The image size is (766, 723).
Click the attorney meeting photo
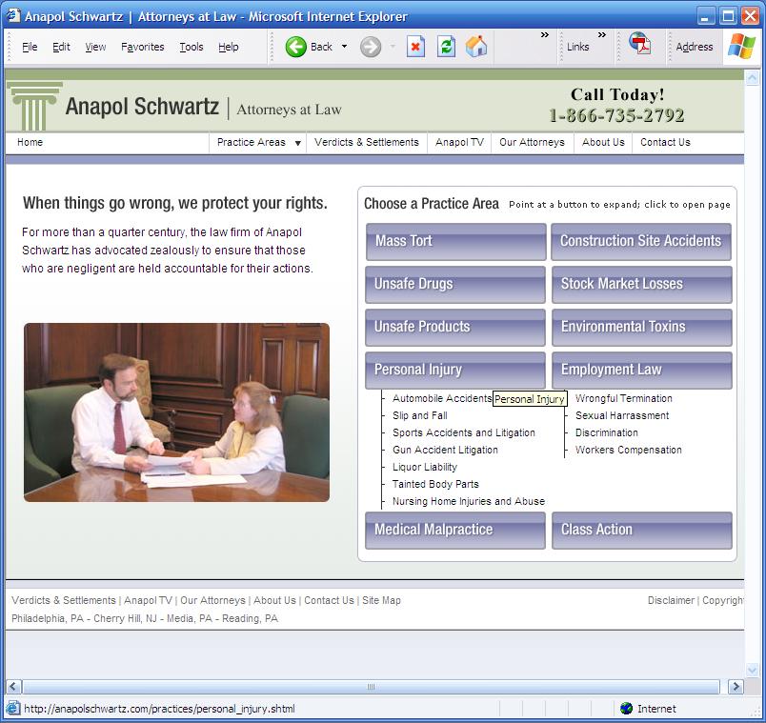point(176,412)
